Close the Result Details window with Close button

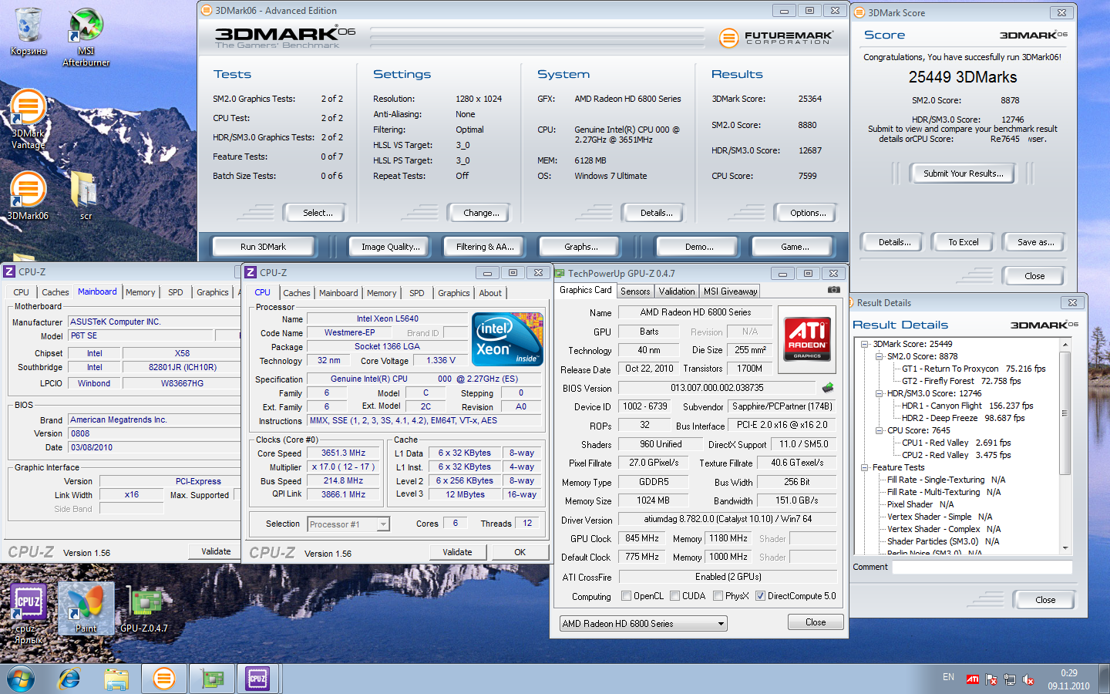(x=1045, y=600)
